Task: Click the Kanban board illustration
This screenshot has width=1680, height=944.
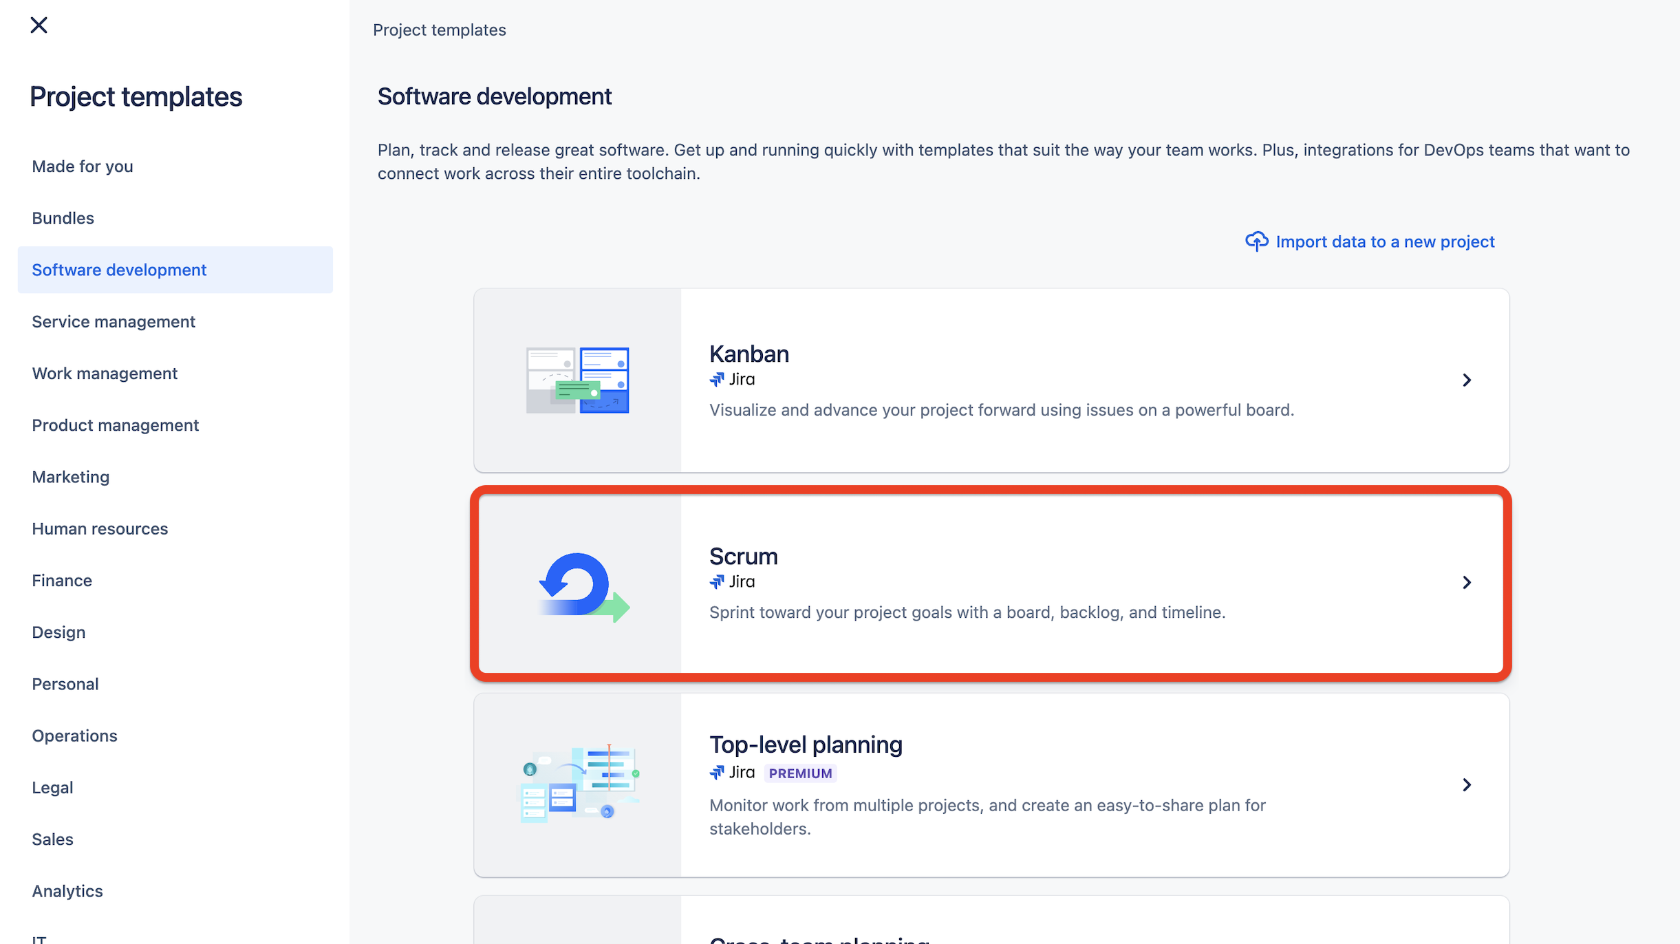Action: (577, 380)
